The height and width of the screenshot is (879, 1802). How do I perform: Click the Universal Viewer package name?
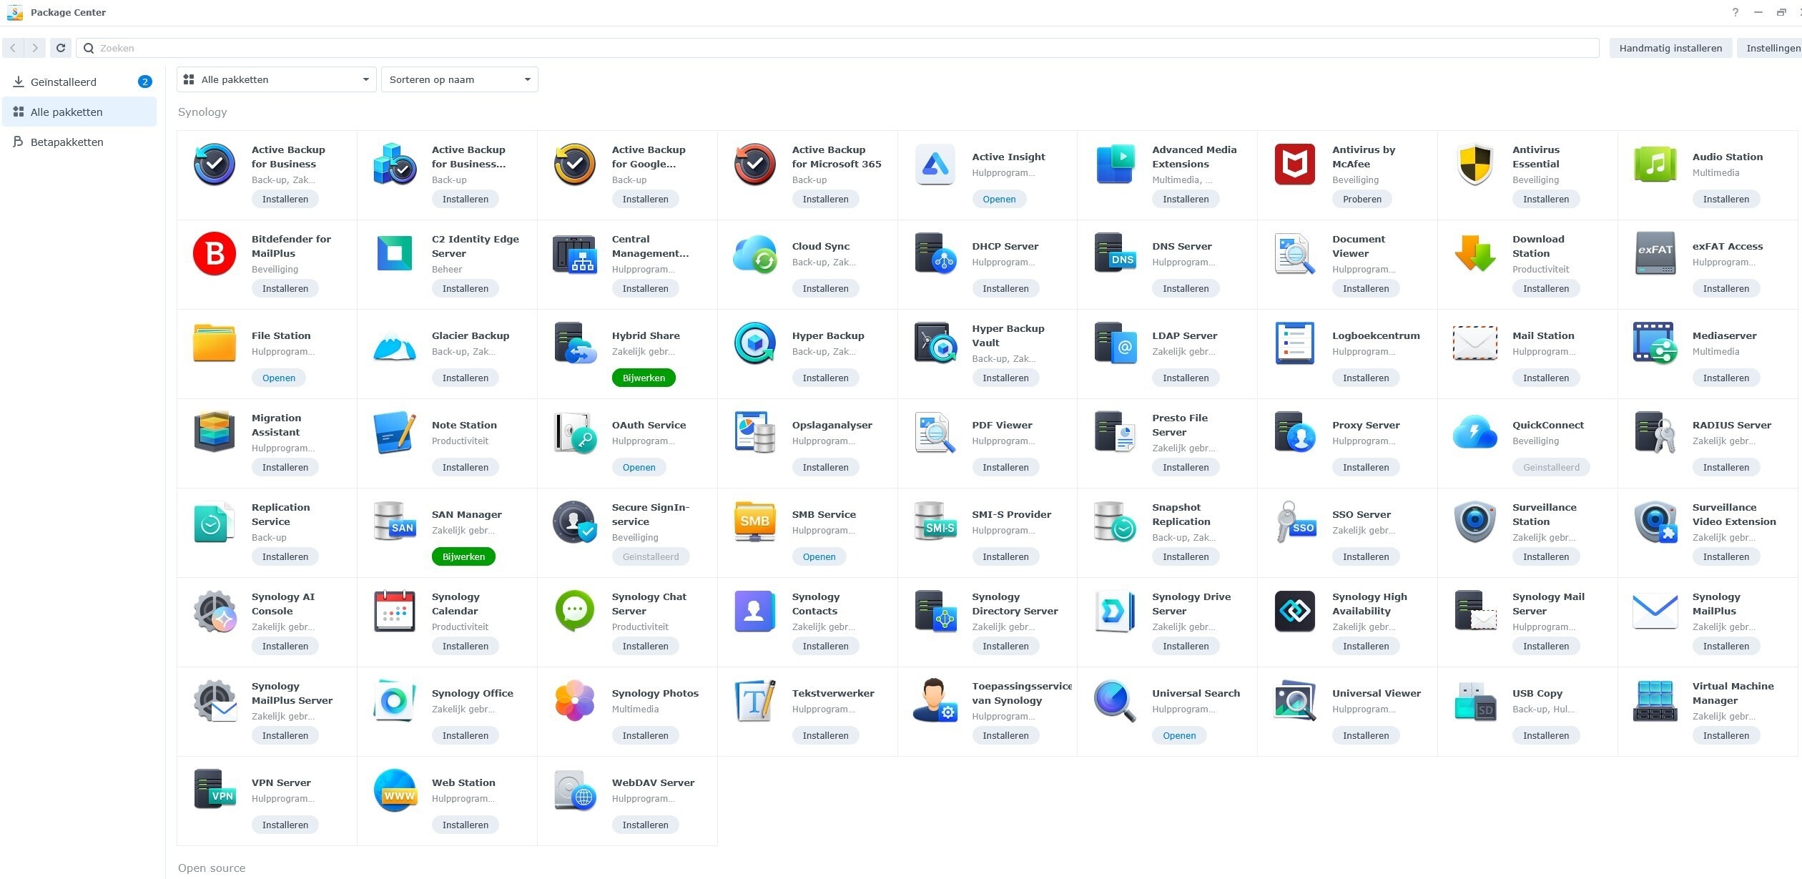(x=1377, y=693)
